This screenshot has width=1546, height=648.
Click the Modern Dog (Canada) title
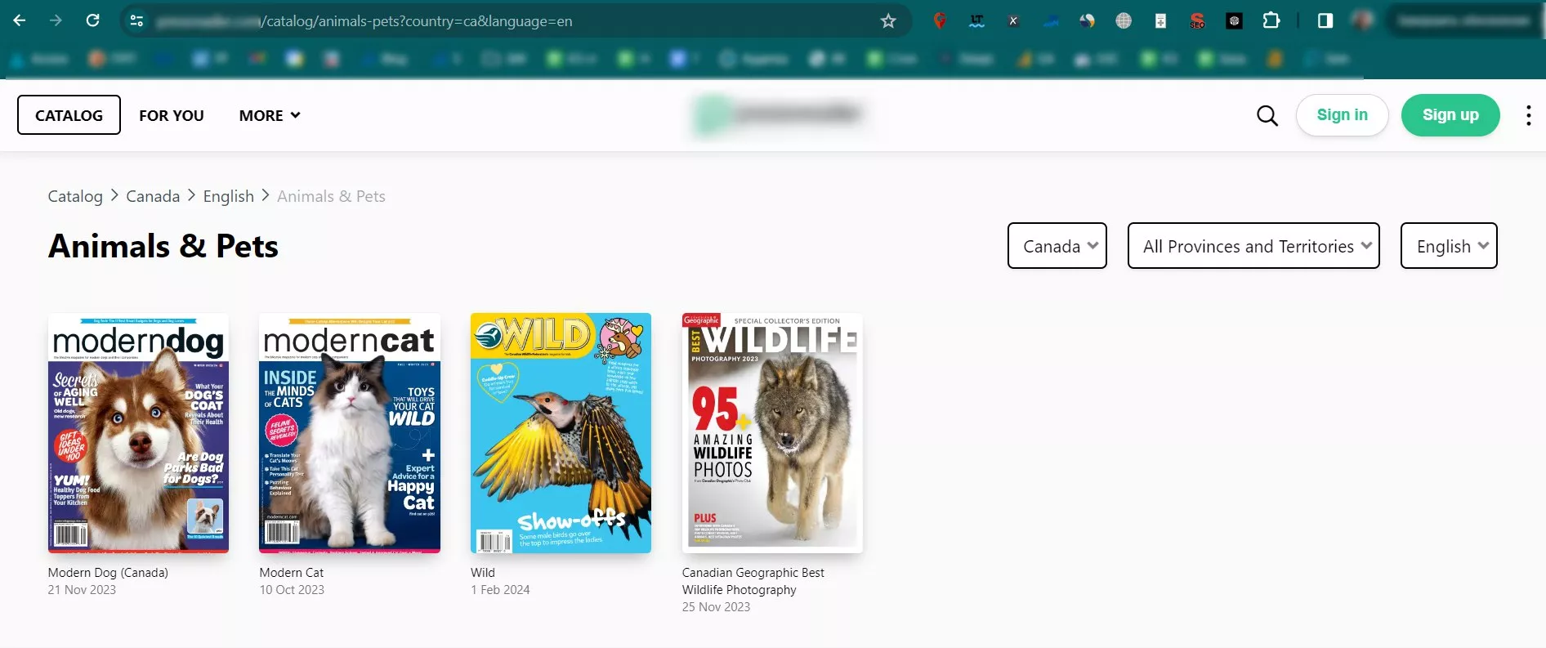click(x=108, y=573)
